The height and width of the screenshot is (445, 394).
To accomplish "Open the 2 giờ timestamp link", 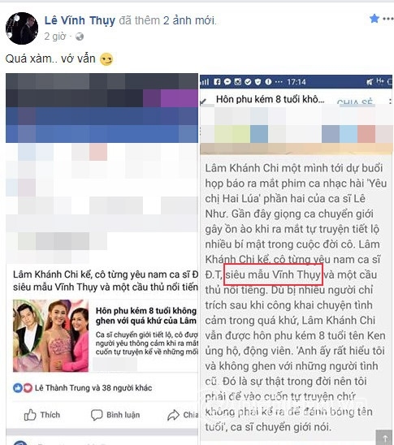I will (x=54, y=37).
